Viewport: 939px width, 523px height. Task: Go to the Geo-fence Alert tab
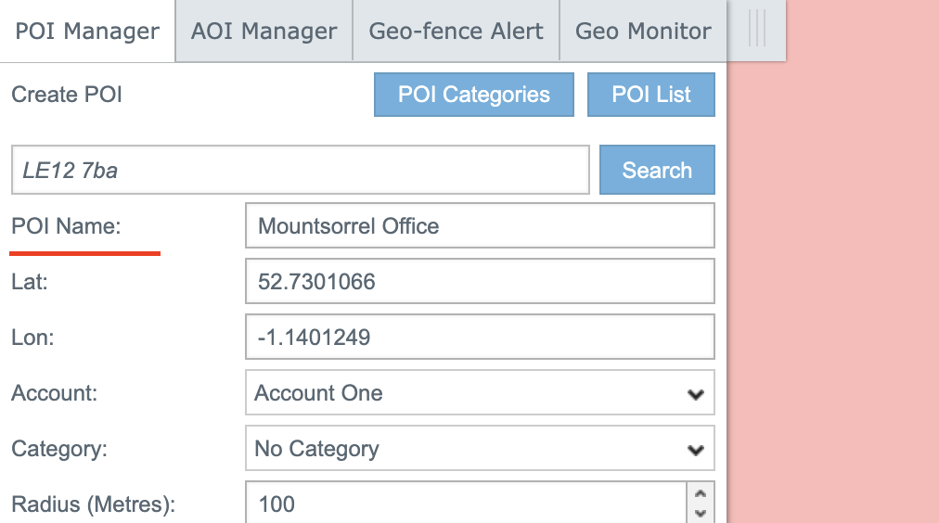(456, 31)
